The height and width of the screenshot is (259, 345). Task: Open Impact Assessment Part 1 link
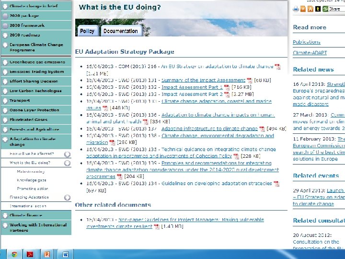pyautogui.click(x=192, y=87)
